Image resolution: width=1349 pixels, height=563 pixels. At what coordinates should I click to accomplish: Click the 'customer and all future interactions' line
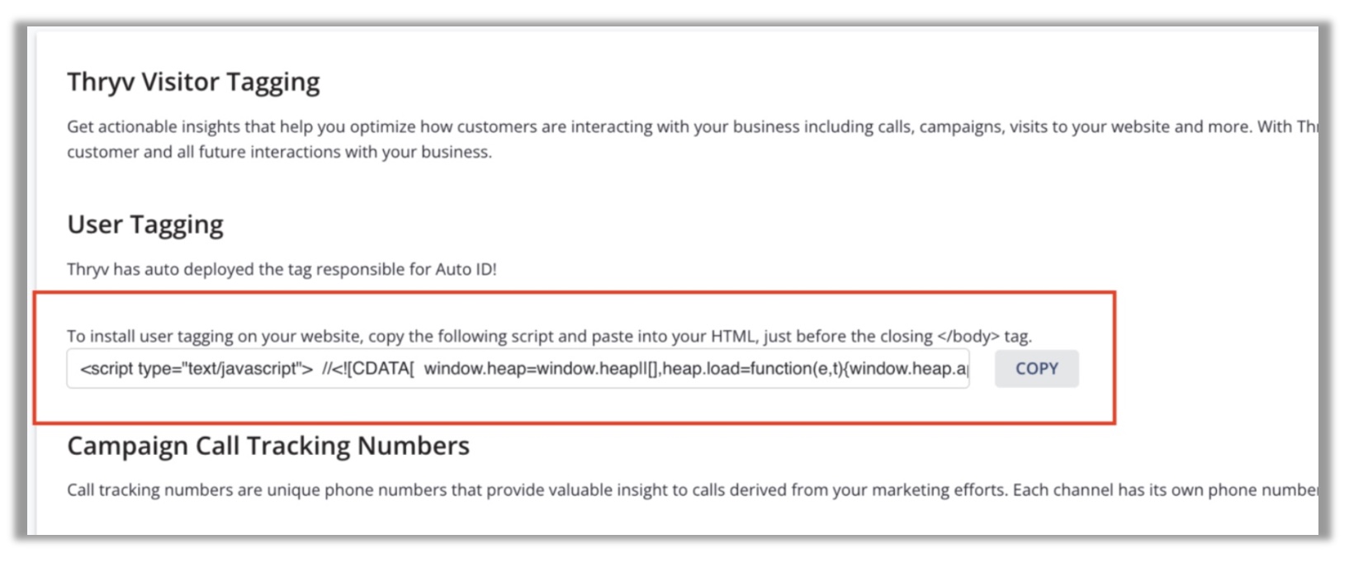[x=279, y=152]
